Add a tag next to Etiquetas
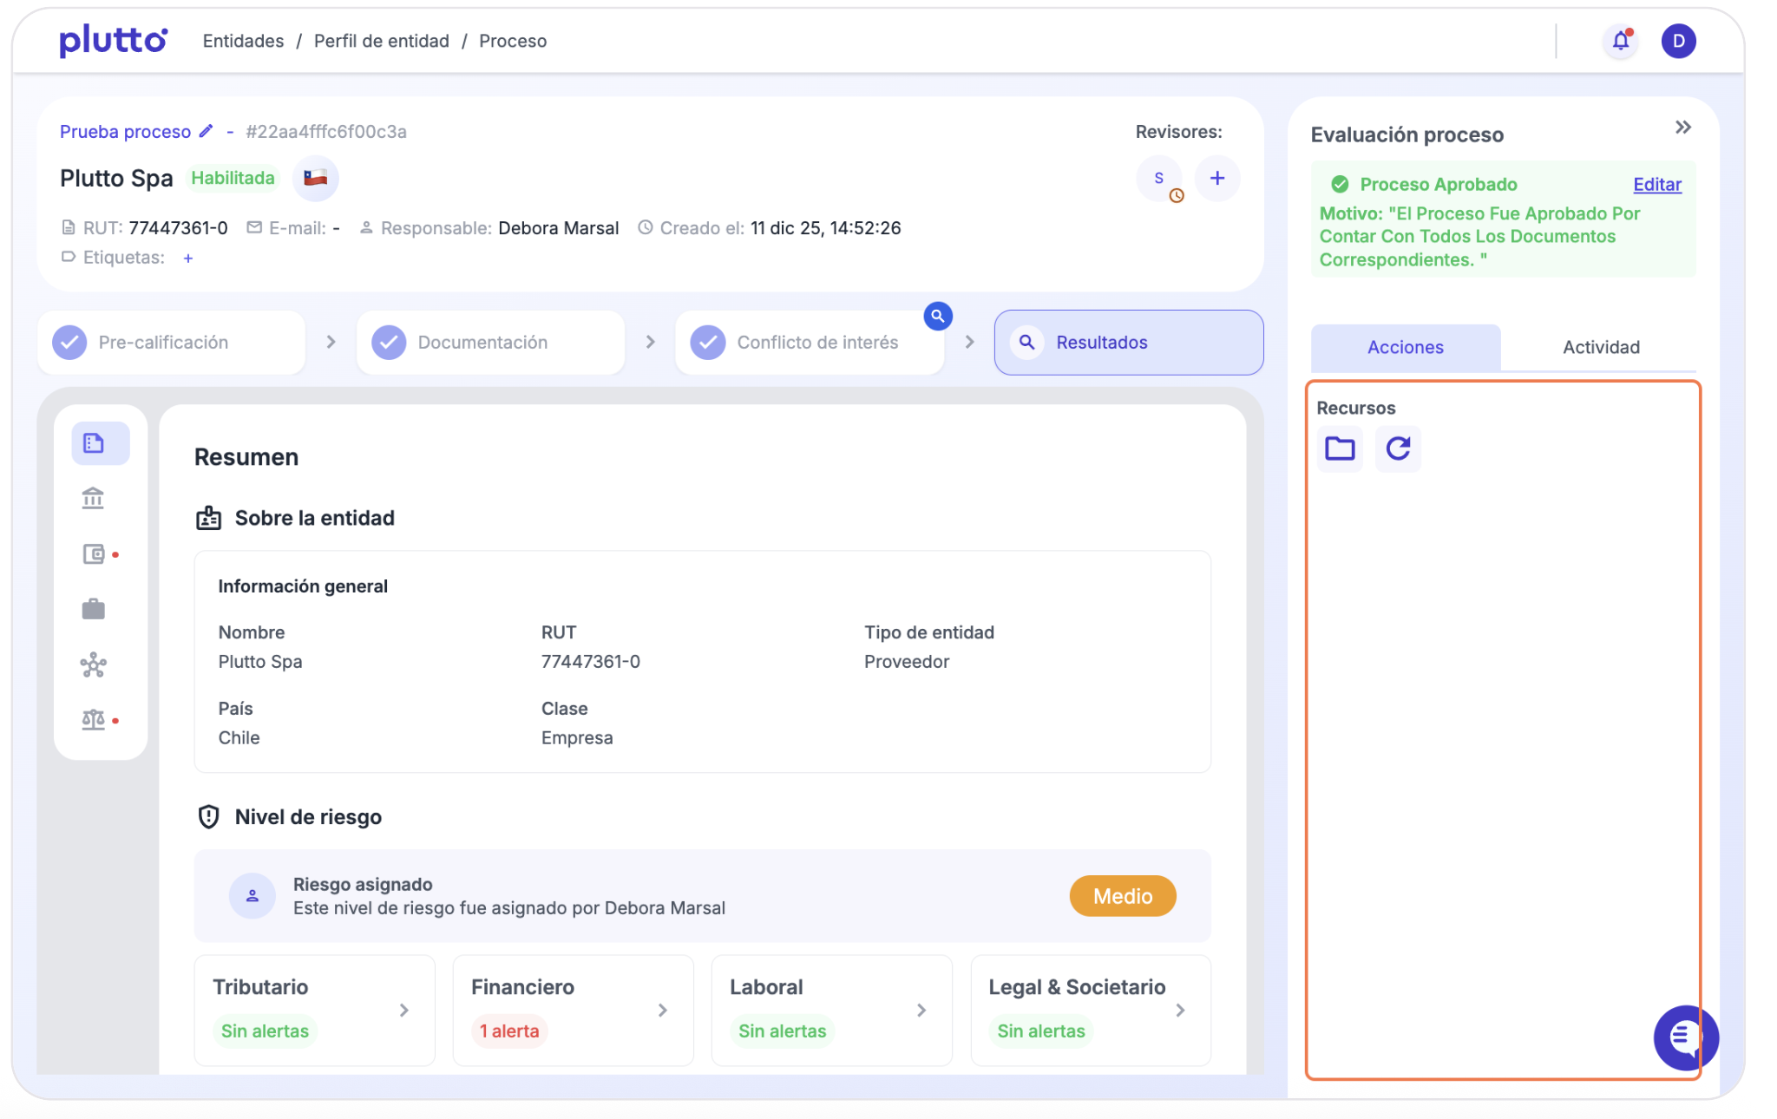The width and height of the screenshot is (1777, 1119). (x=188, y=258)
